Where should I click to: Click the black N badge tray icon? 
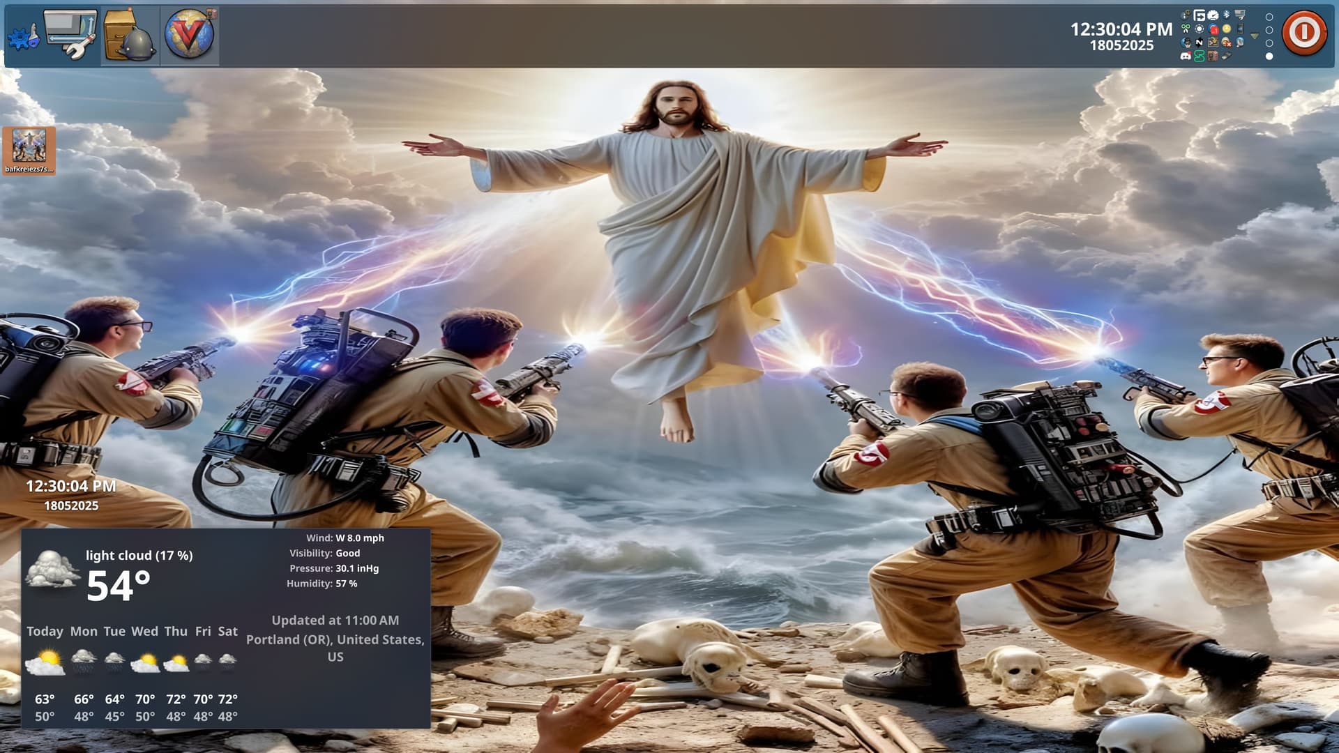tap(1200, 42)
